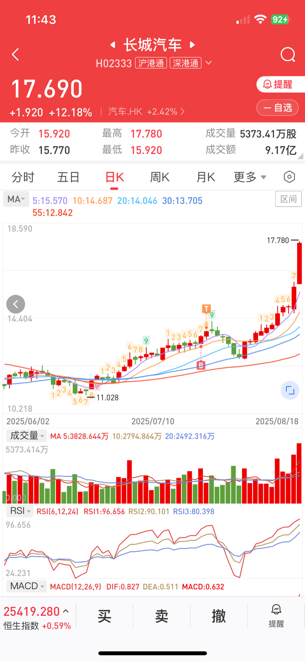Tap the 11:43 clock in status bar
Viewport: 305px width, 662px height.
(41, 20)
